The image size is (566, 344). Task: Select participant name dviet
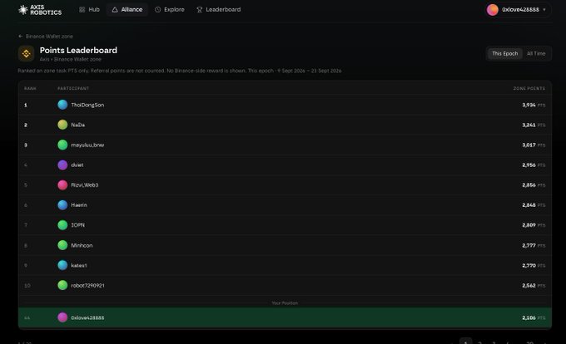point(77,165)
